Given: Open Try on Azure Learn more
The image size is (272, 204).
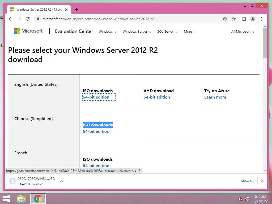Looking at the screenshot, I should (215, 97).
